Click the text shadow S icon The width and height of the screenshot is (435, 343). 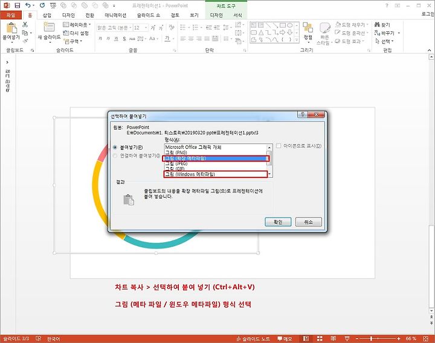tap(124, 39)
